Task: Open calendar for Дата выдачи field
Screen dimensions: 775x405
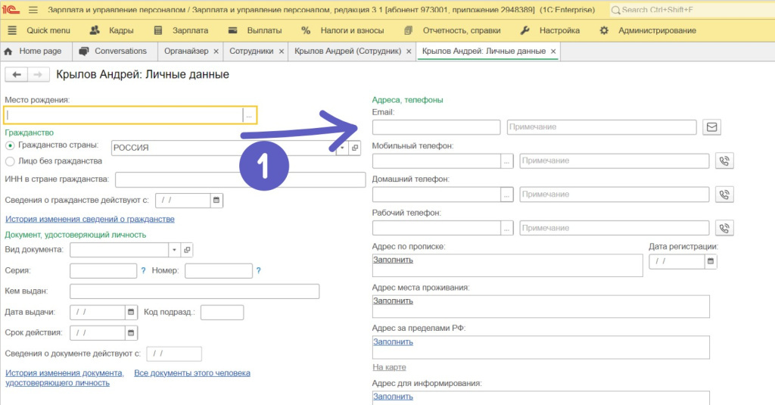Action: click(x=131, y=312)
